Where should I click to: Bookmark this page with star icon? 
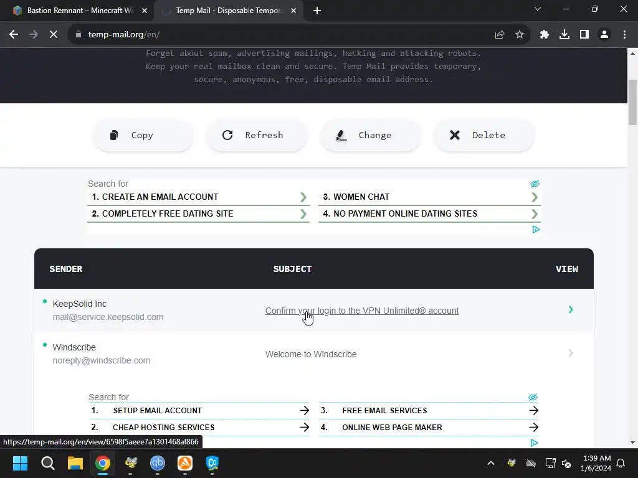[x=519, y=35]
